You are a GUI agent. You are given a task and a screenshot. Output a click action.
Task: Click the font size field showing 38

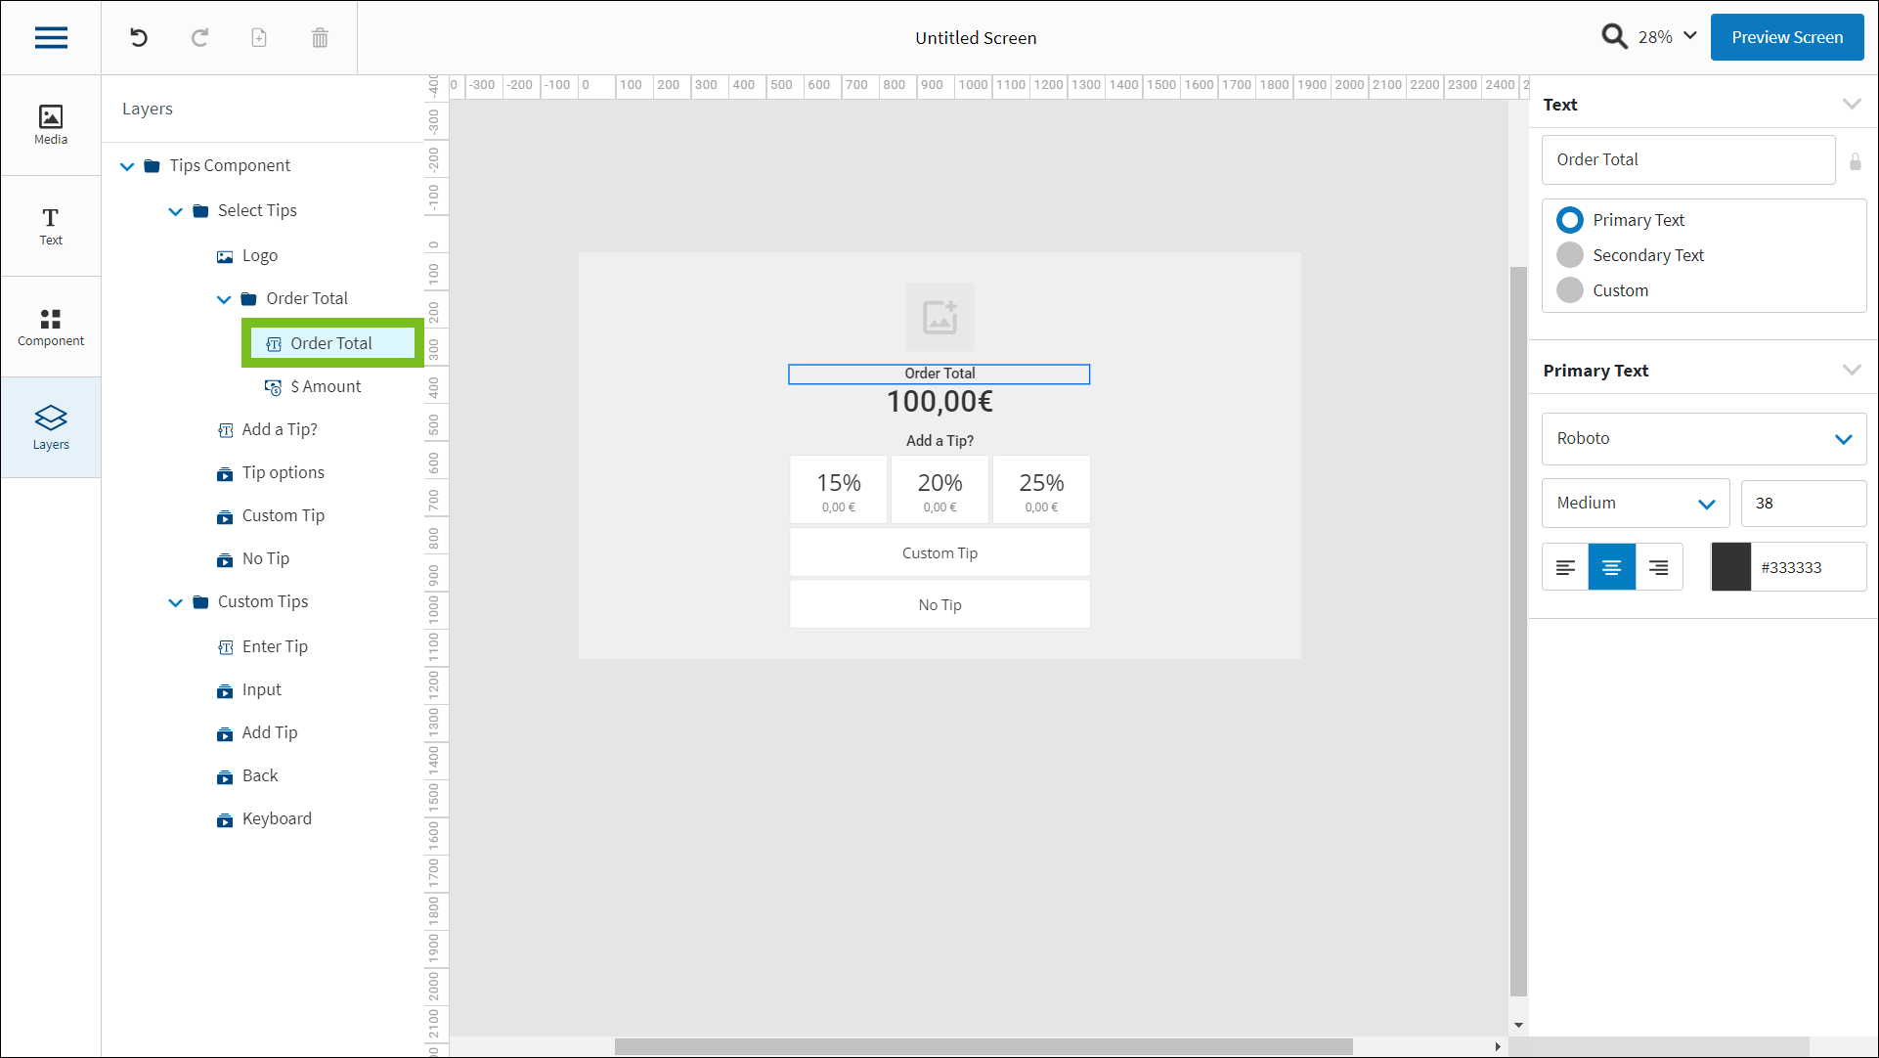pos(1802,504)
